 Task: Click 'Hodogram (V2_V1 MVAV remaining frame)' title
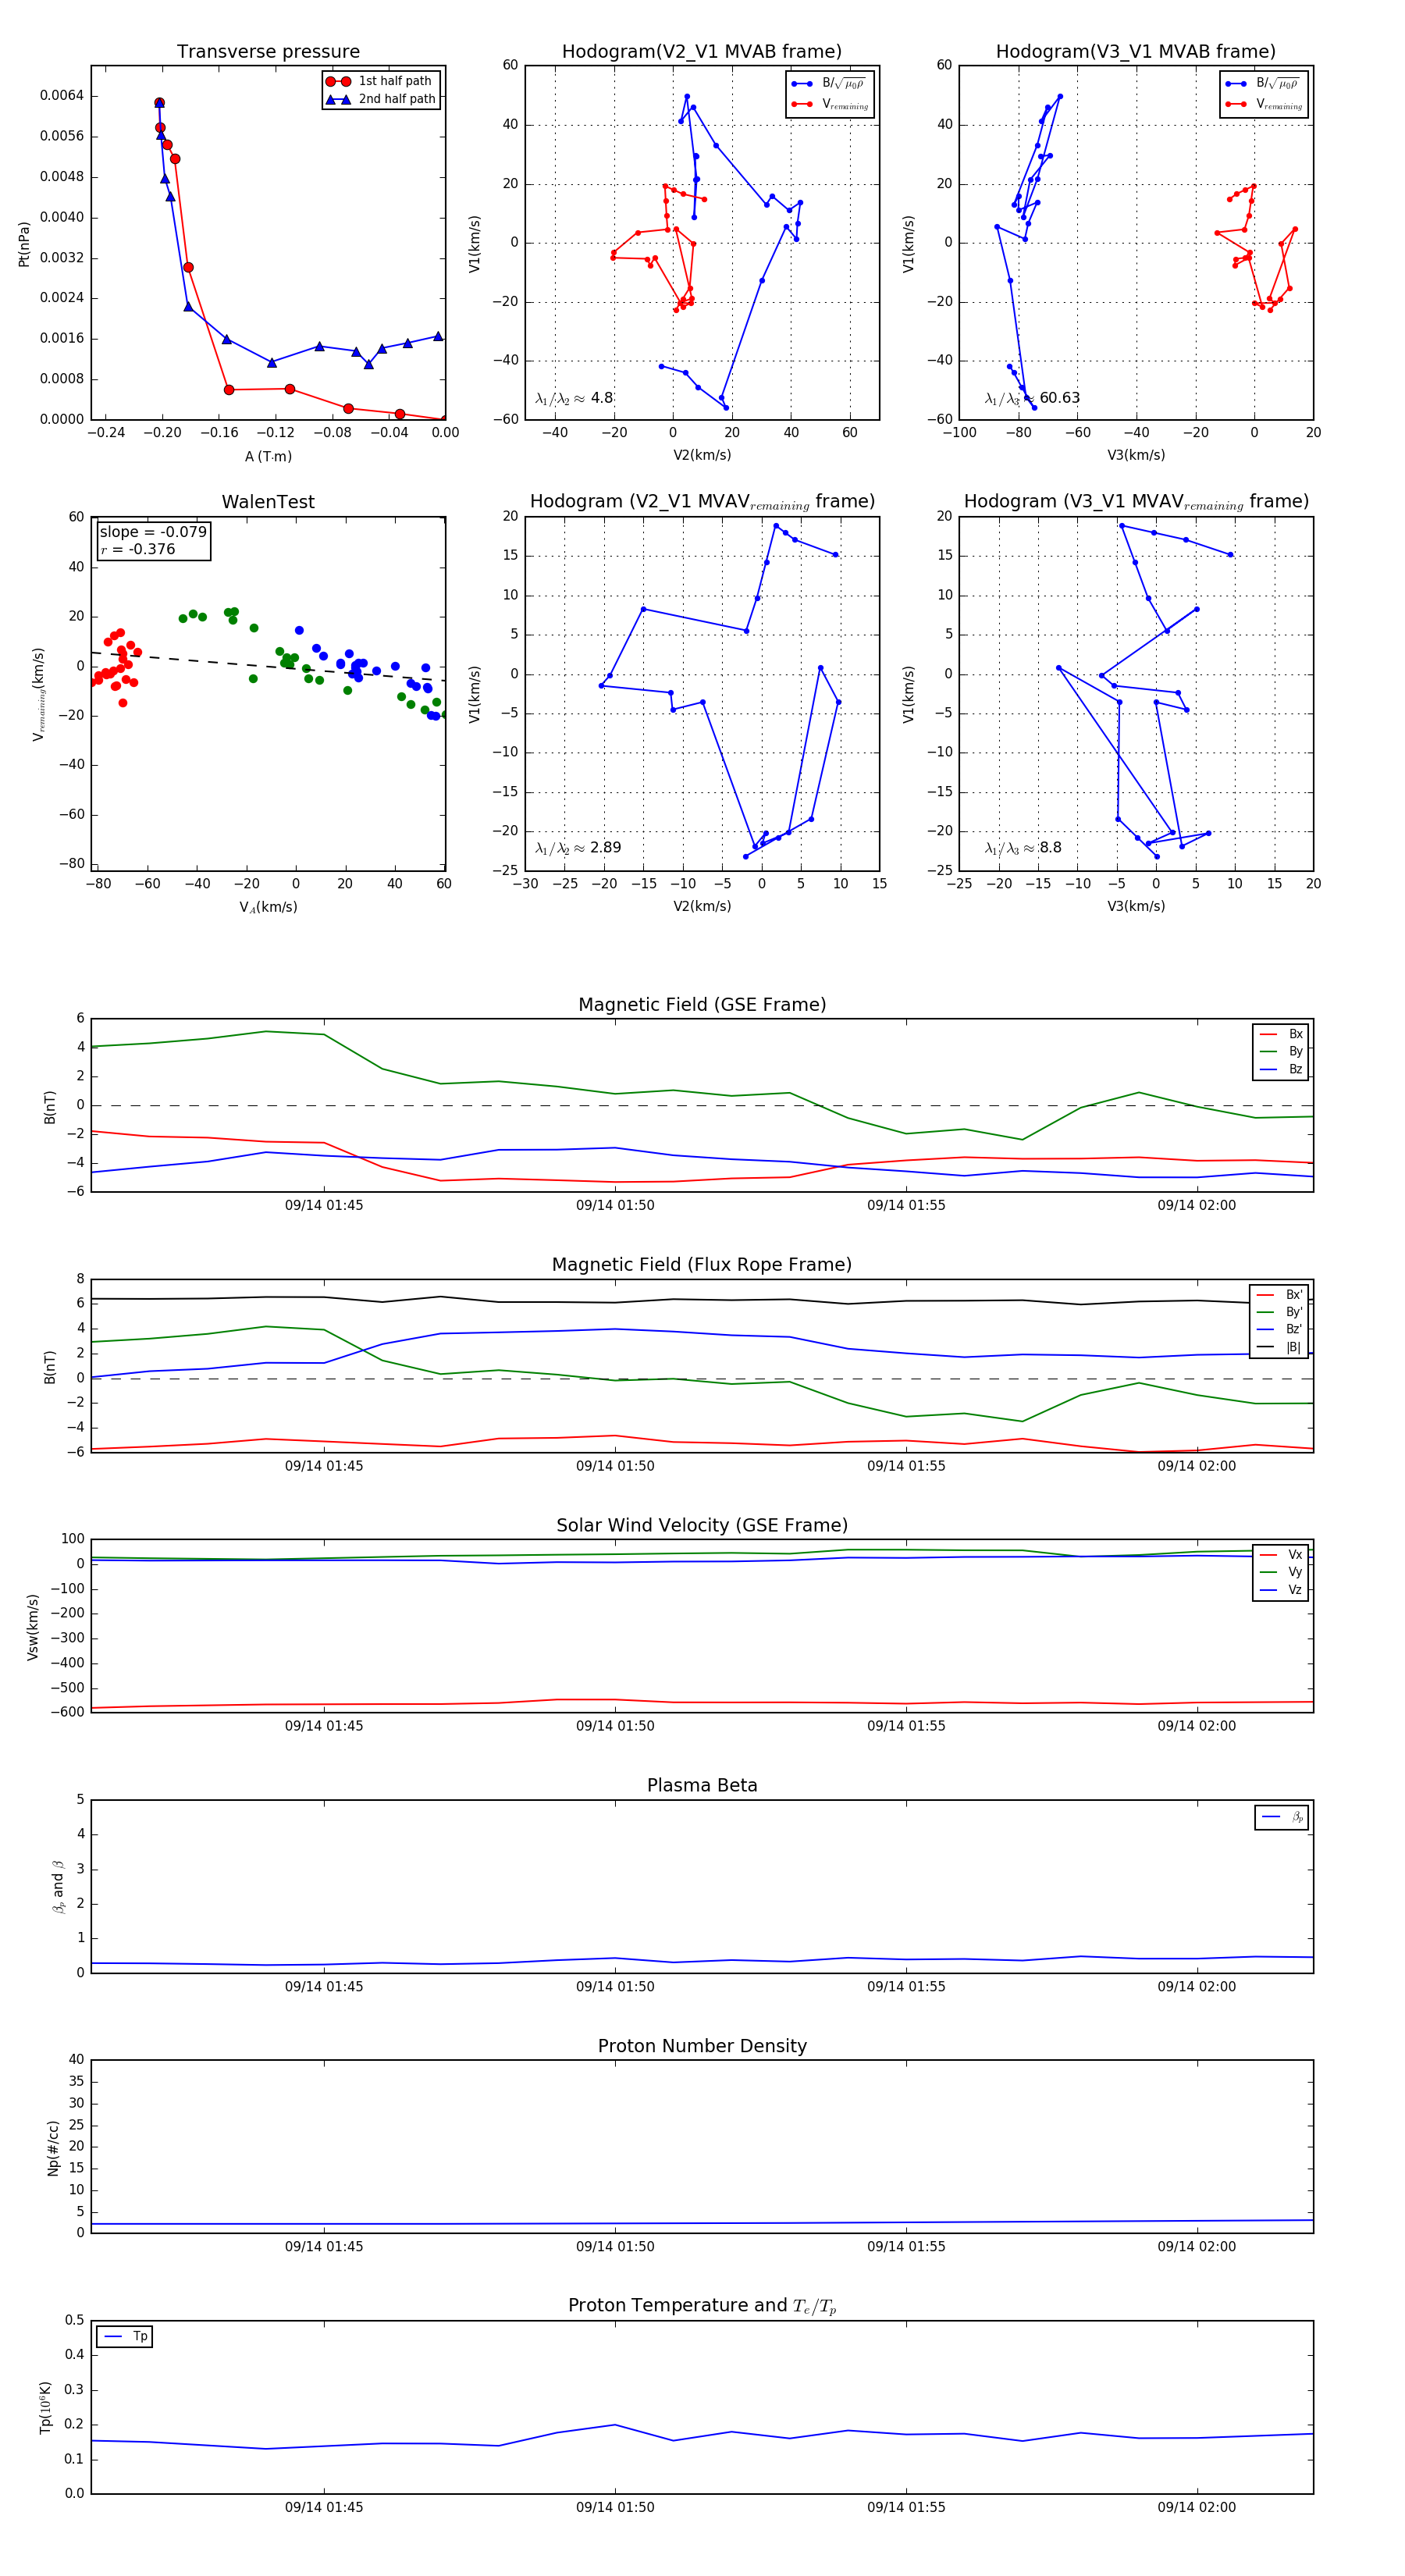[702, 502]
